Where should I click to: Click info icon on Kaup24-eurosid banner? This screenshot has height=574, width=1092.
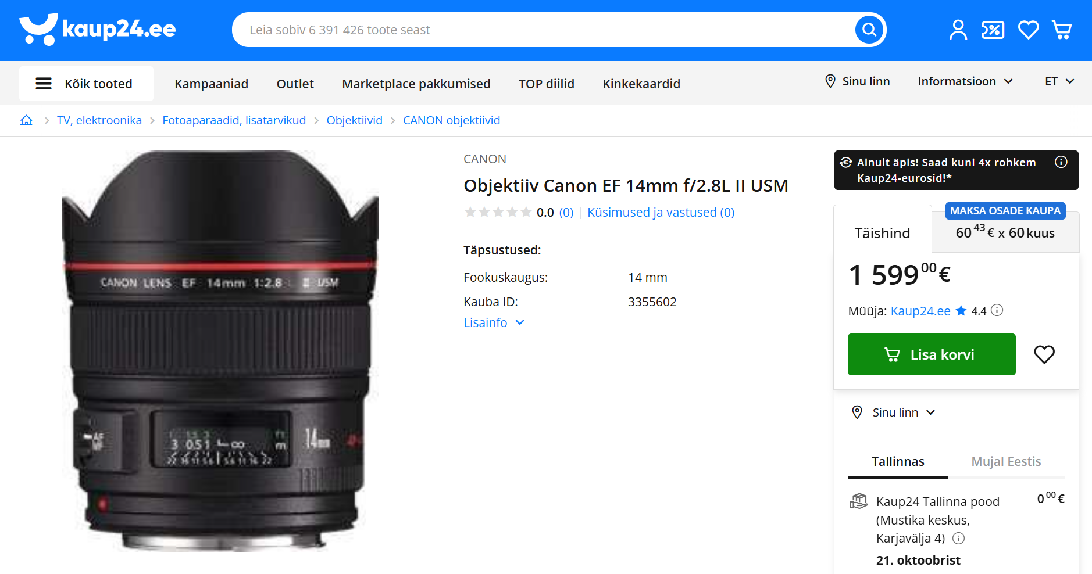click(1061, 162)
